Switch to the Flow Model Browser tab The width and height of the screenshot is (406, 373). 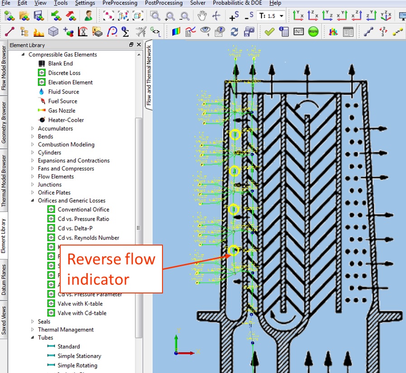(4, 67)
